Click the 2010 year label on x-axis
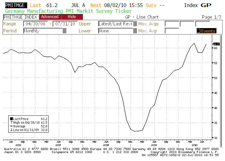 pyautogui.click(x=195, y=145)
